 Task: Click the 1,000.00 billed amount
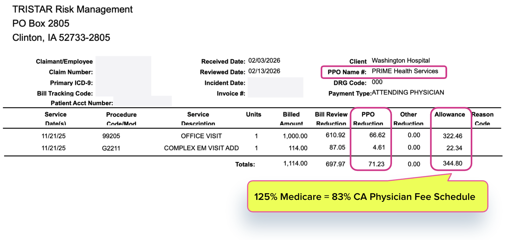tap(295, 136)
